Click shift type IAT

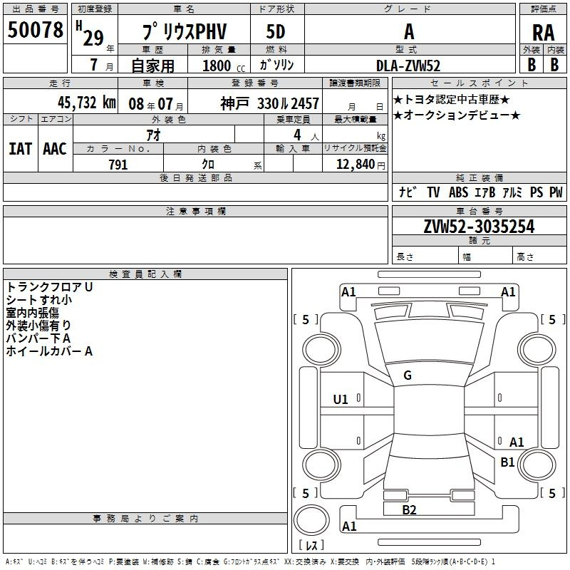point(21,149)
